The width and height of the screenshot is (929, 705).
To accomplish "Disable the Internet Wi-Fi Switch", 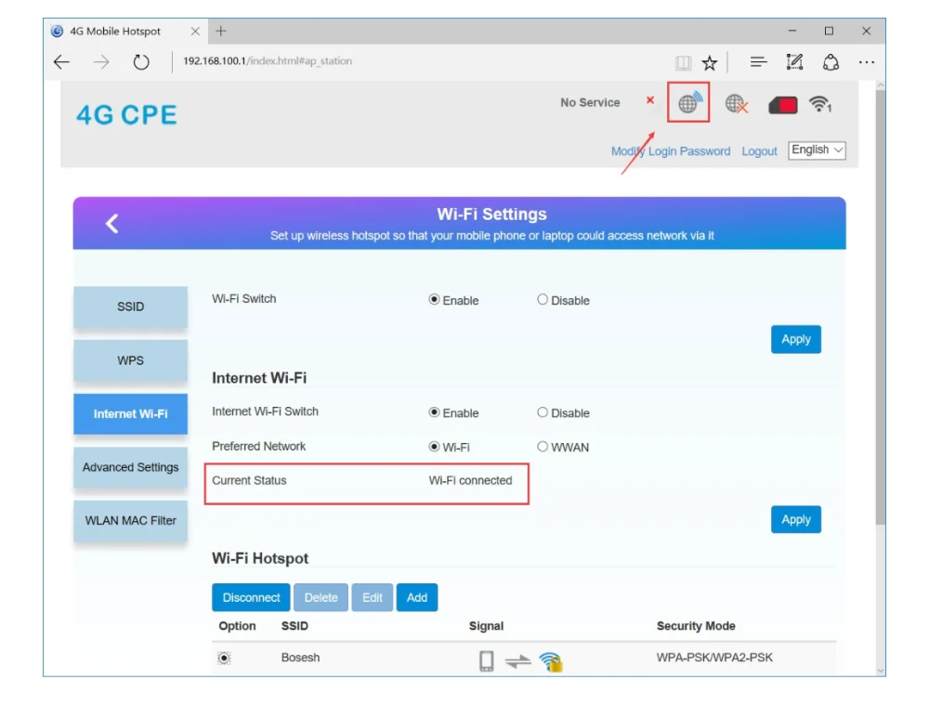I will point(543,412).
